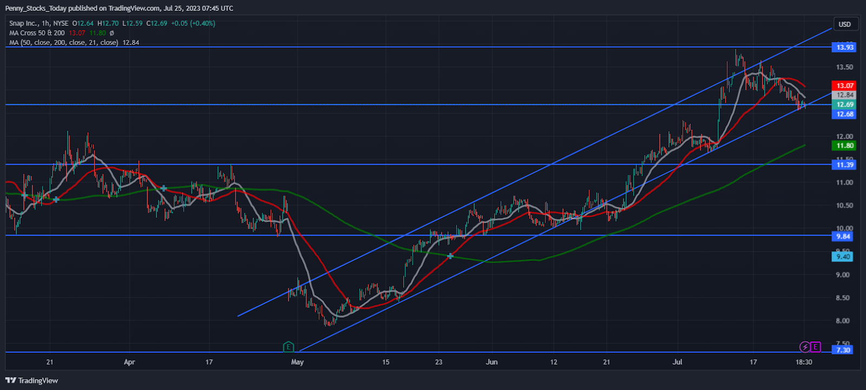Click the Snap Inc., 1h, NYSE symbol title
This screenshot has width=866, height=390.
click(39, 23)
